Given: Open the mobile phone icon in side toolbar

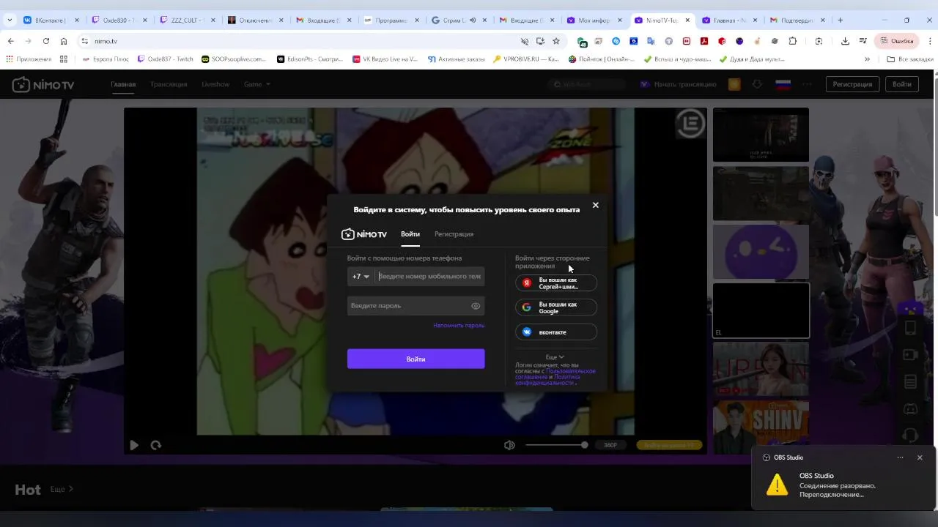Looking at the screenshot, I should coord(910,328).
